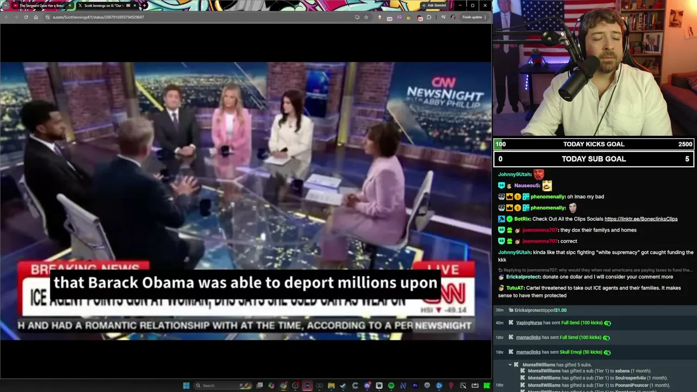The height and width of the screenshot is (392, 697).
Task: Open the media controls in Chrome toolbar
Action: (444, 17)
